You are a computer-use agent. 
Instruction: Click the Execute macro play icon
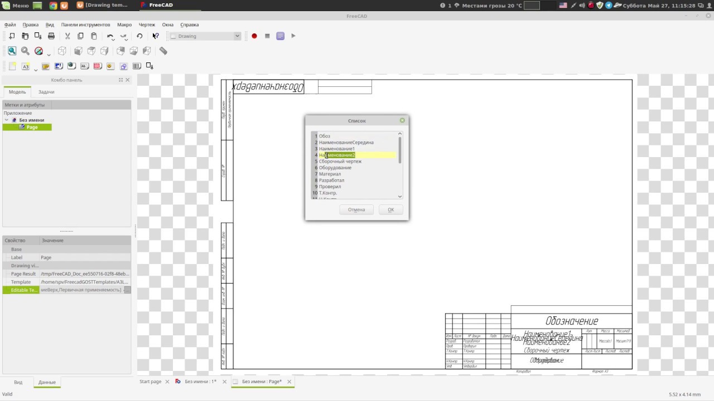tap(293, 36)
